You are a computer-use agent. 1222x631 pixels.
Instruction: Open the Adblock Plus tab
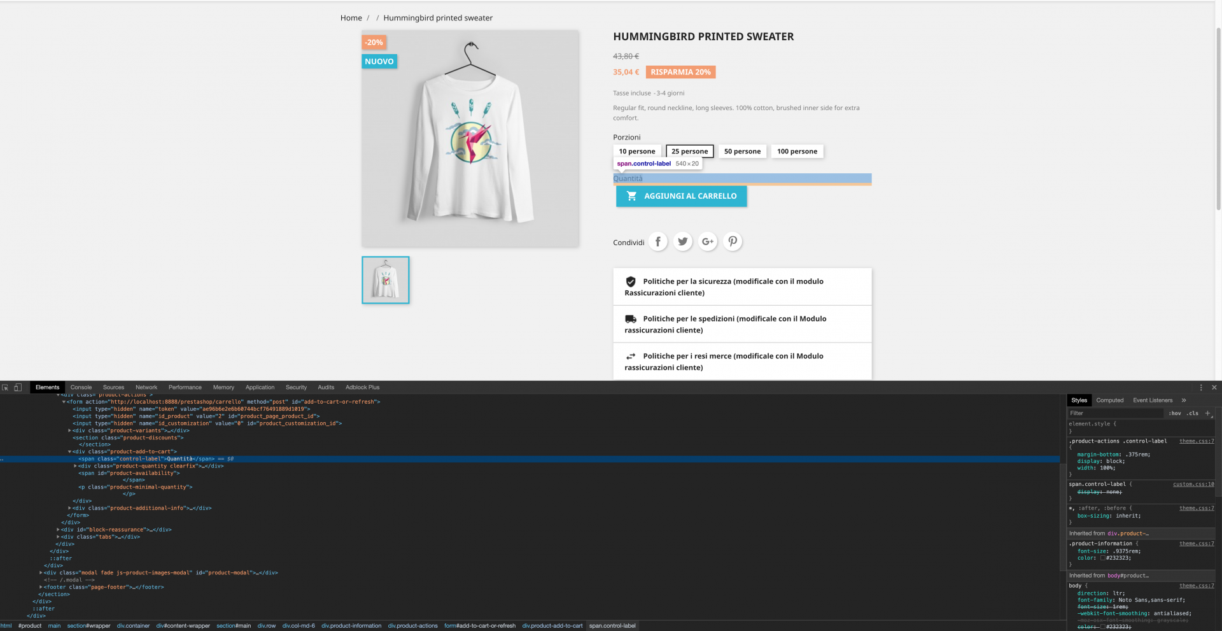pos(362,387)
